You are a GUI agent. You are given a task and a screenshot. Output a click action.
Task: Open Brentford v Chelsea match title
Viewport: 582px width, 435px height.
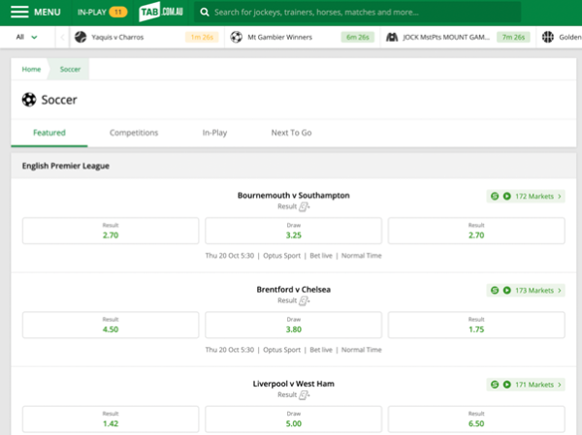pos(294,290)
